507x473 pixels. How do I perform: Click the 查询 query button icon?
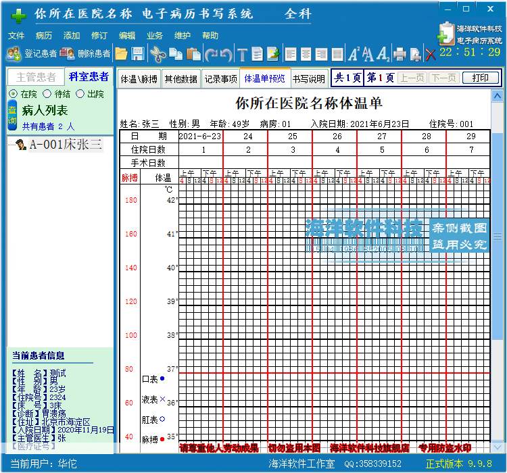pos(12,115)
